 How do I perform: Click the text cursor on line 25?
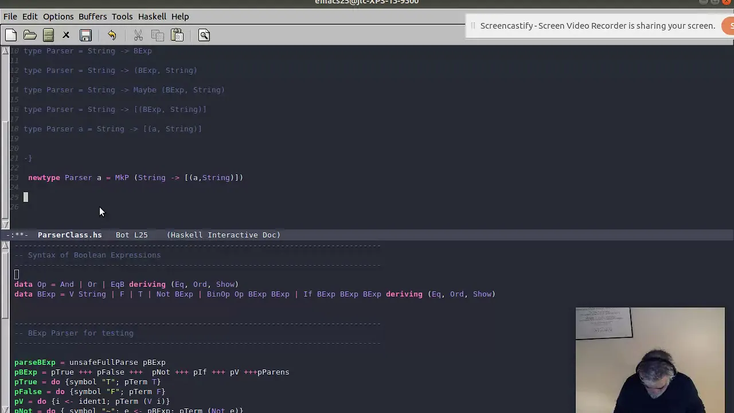26,197
